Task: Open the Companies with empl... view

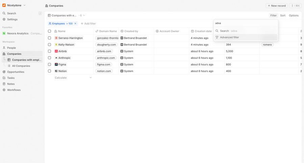Action: [24, 60]
